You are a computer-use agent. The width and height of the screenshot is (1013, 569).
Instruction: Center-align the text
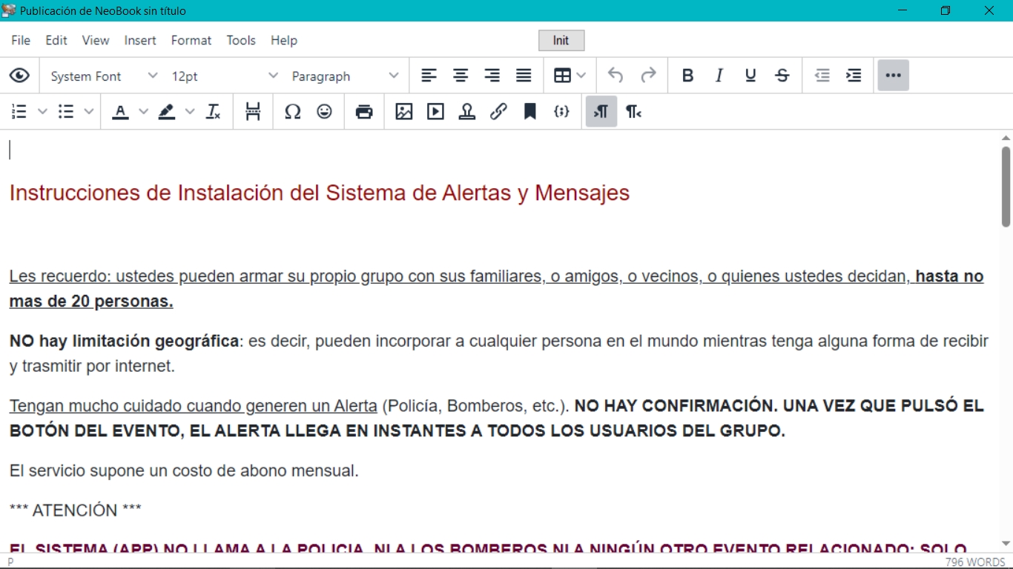(x=461, y=76)
